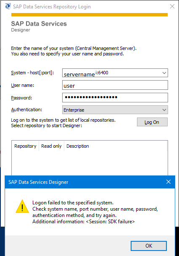This screenshot has height=256, width=179.
Task: Focus the User name input field
Action: coord(115,85)
